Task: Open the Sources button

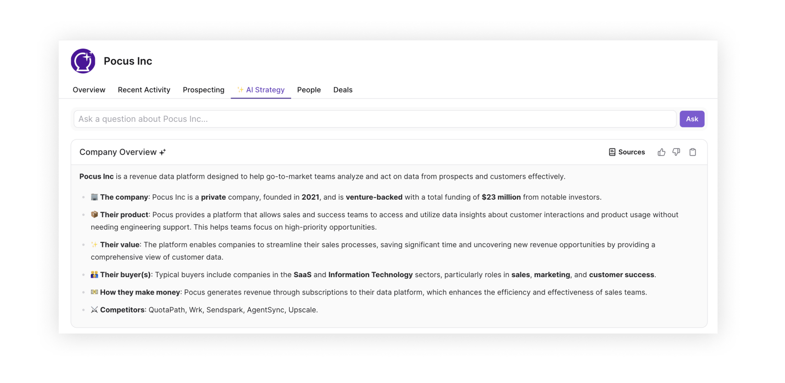Action: pos(626,152)
